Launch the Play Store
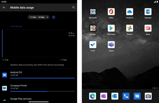Viewport: 159px width, 103px height. coord(111,28)
